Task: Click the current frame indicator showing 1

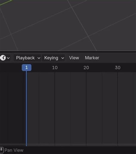Action: [x=26, y=68]
